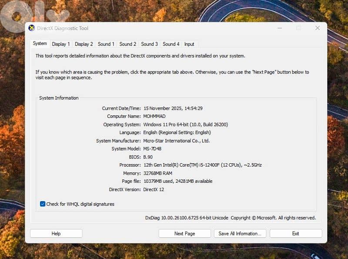Image resolution: width=348 pixels, height=259 pixels.
Task: Click Save All Information button
Action: [240, 233]
